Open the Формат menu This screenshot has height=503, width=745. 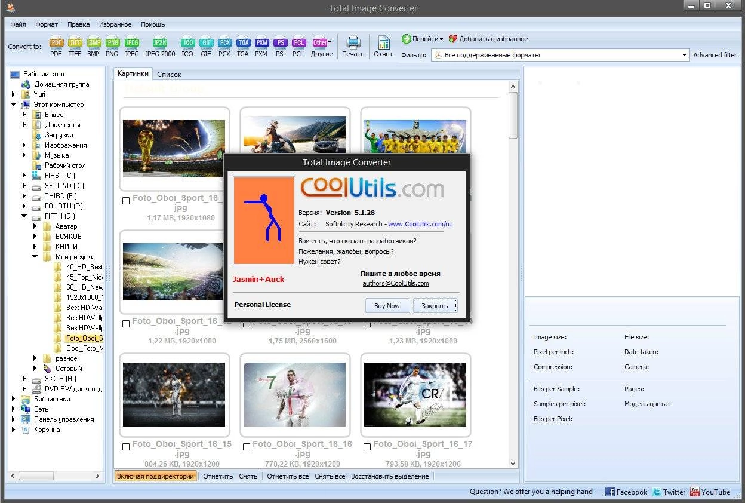coord(47,24)
